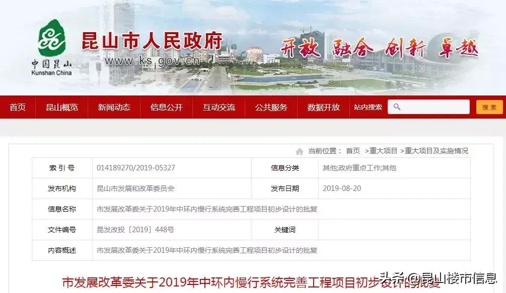Follow the 重大项目及实施情况 breadcrumb link
The width and height of the screenshot is (506, 293).
point(437,151)
